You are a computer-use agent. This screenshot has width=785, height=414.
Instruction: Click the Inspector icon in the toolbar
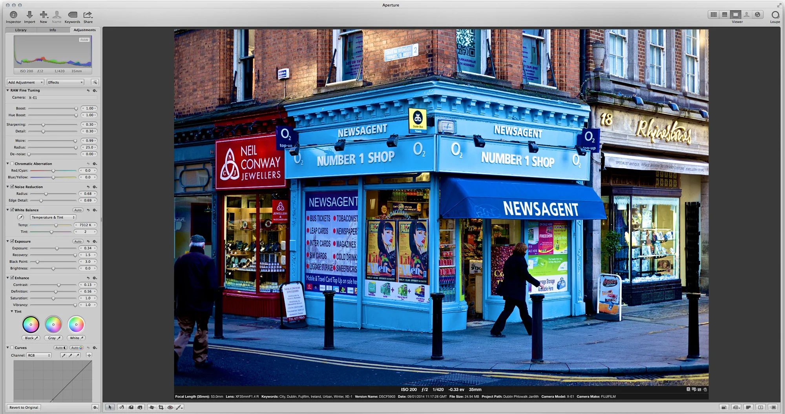(x=13, y=15)
